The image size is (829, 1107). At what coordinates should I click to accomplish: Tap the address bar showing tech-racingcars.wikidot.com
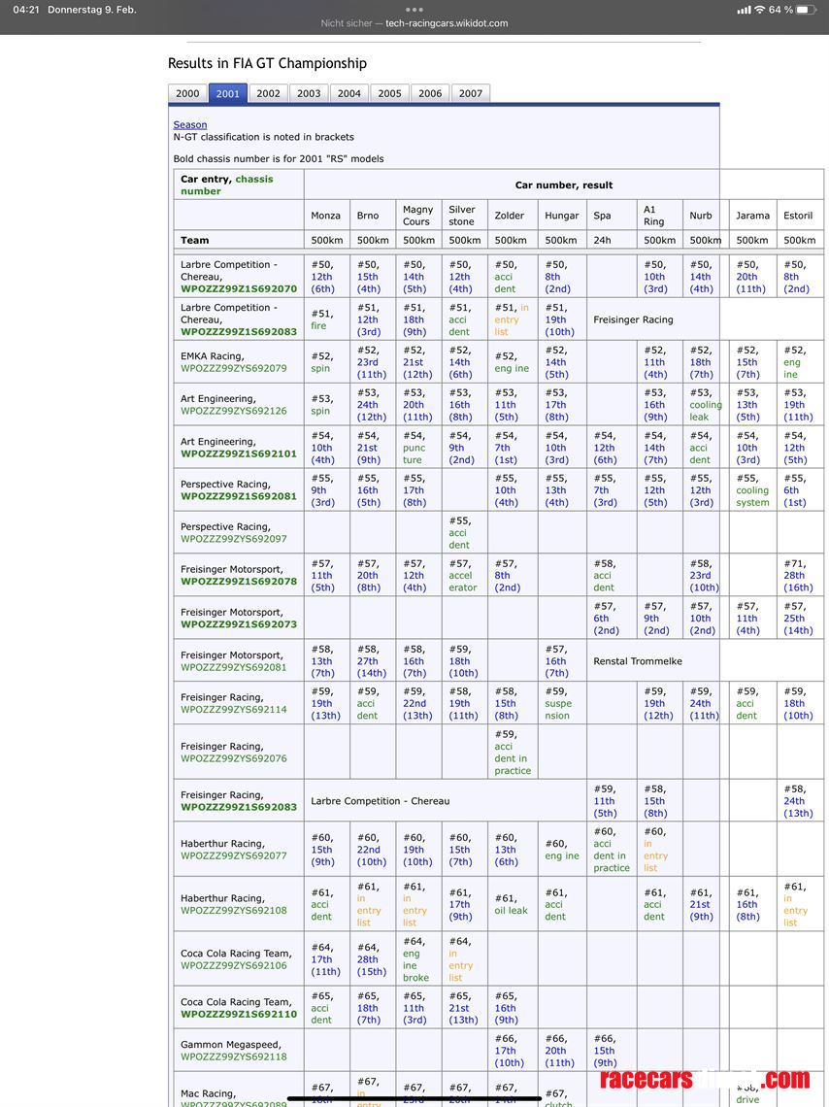tap(414, 23)
